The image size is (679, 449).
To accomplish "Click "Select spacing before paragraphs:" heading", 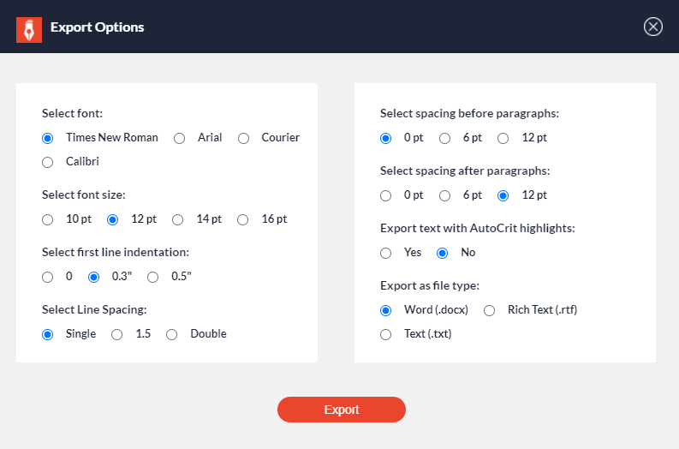I will [469, 114].
